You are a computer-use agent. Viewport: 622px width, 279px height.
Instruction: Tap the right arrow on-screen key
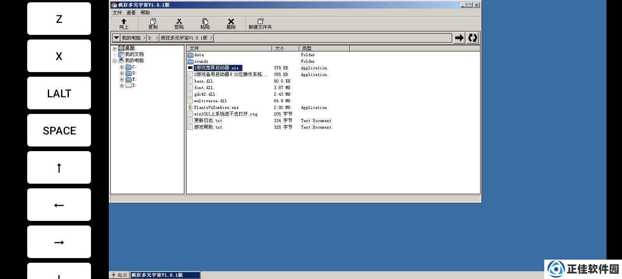pyautogui.click(x=59, y=242)
